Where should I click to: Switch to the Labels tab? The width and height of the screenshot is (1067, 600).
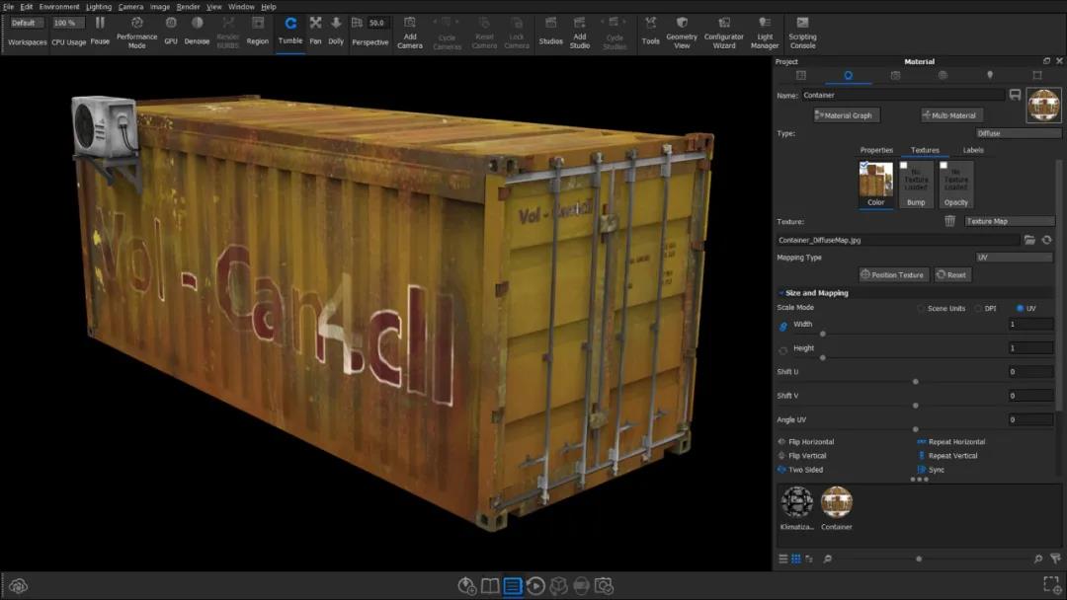(972, 150)
